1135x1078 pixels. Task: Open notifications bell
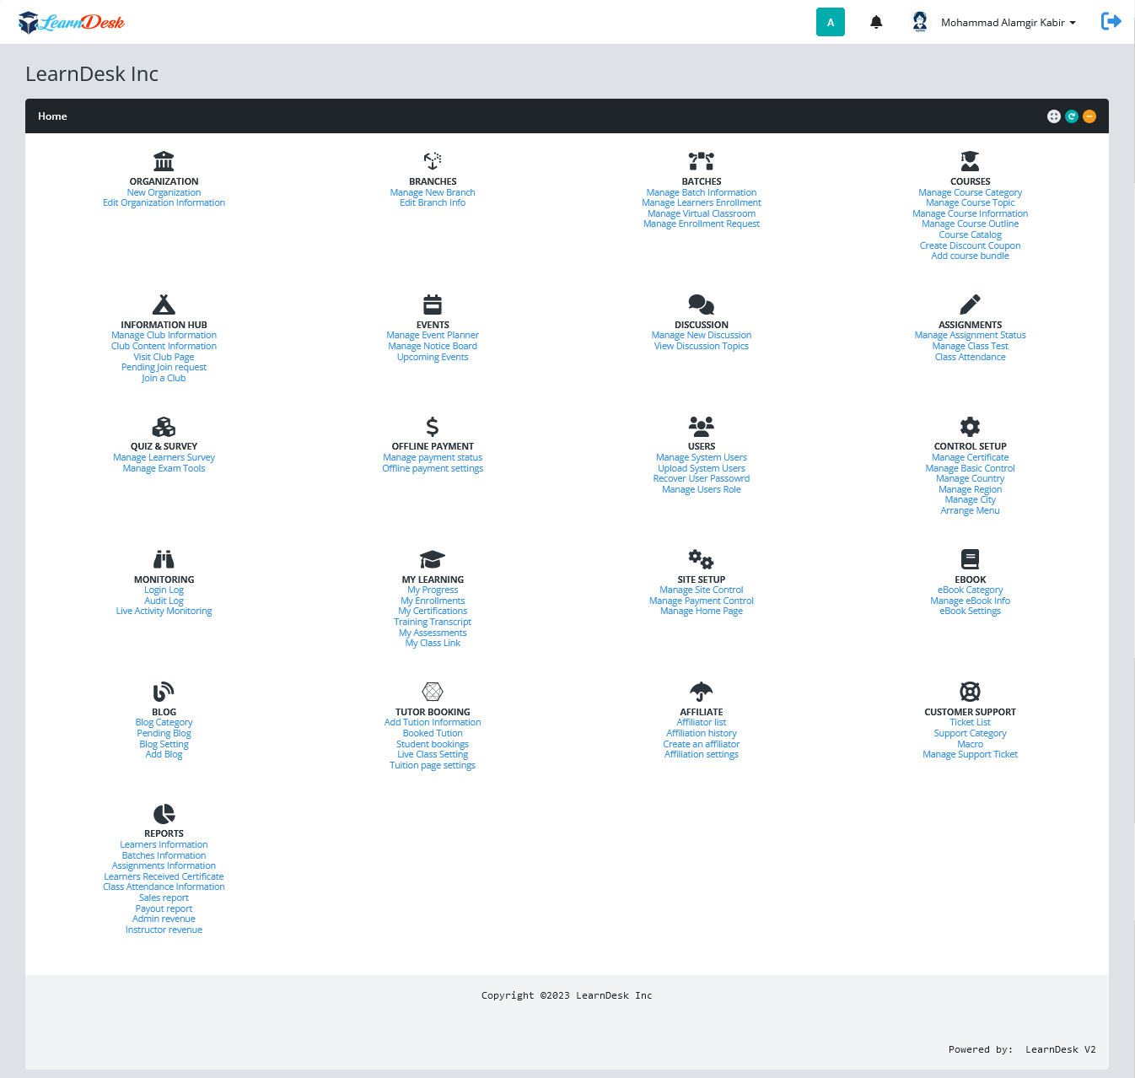point(876,22)
